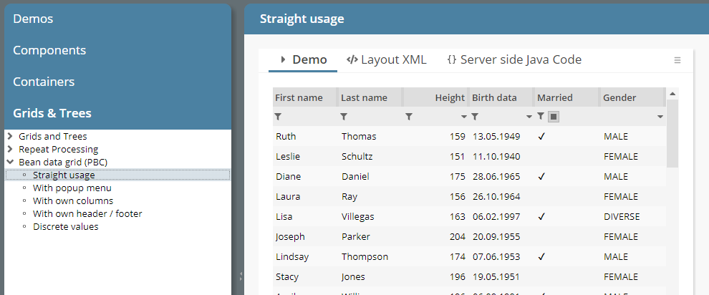Open the Components section in the sidebar
The width and height of the screenshot is (709, 295).
[x=49, y=50]
